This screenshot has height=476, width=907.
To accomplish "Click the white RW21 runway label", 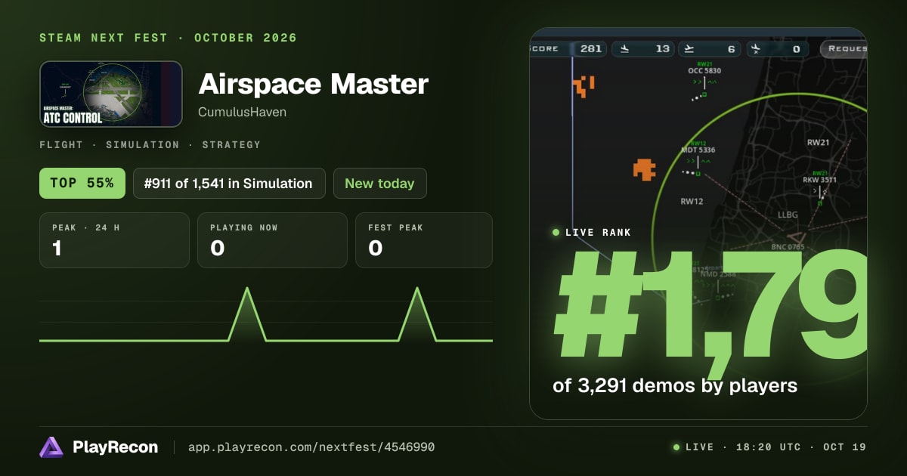I will coord(819,142).
